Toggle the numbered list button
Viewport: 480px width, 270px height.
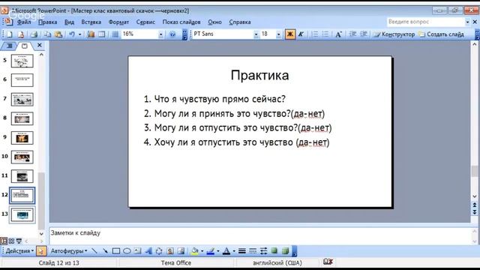(315, 34)
